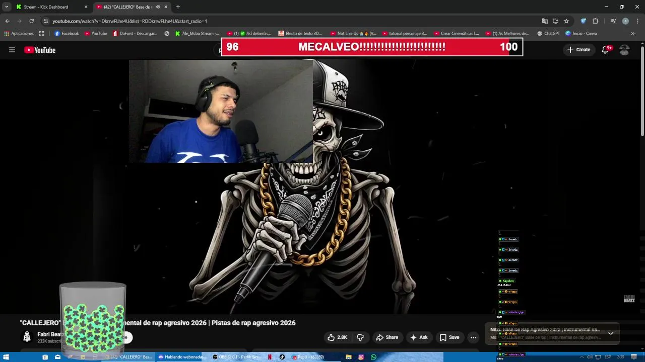
Task: Open Not Like Us bookmark
Action: pyautogui.click(x=353, y=34)
